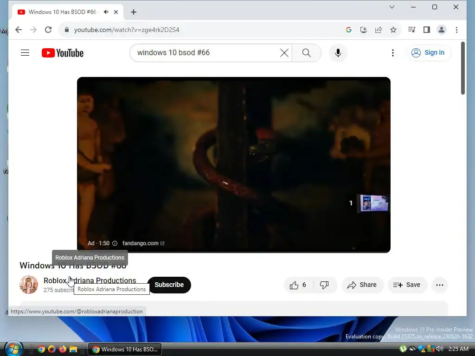Open the Chrome three-dot menu
The height and width of the screenshot is (356, 475).
pyautogui.click(x=456, y=30)
